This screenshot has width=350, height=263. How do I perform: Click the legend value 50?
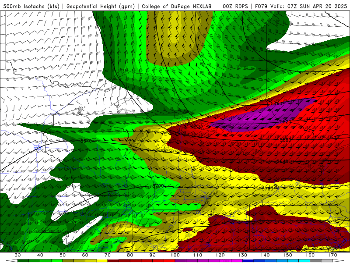pyautogui.click(x=63, y=255)
